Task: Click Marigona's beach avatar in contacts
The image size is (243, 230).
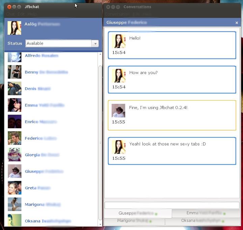Action: click(15, 204)
